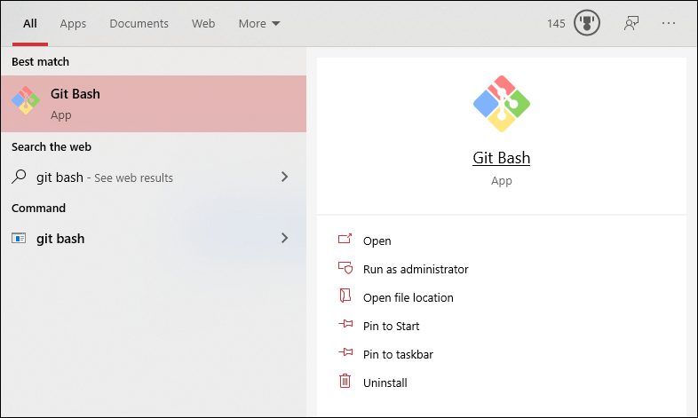Expand the git bash web results chevron

coord(284,177)
